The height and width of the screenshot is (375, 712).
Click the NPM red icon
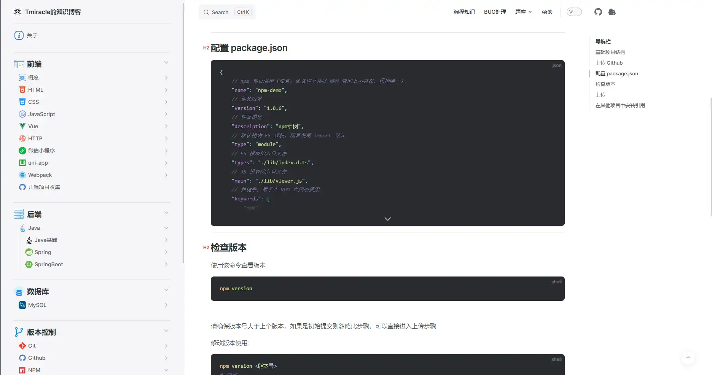(x=22, y=370)
